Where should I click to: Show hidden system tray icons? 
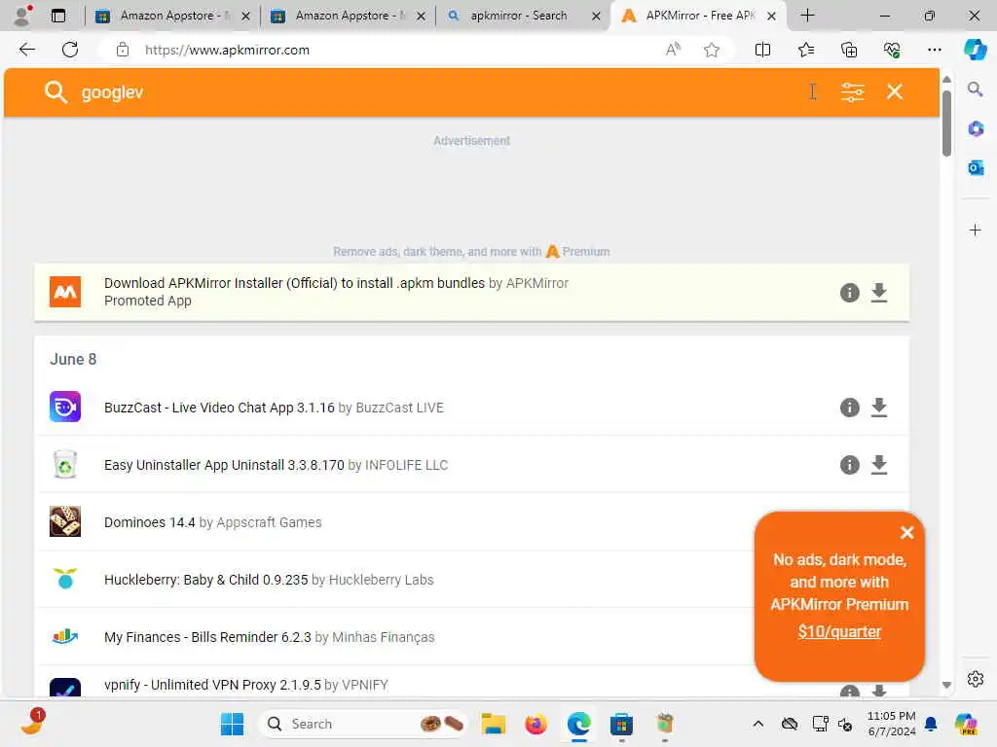(757, 724)
